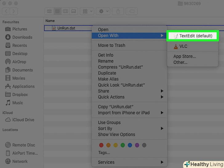This screenshot has height=168, width=224.
Task: Click the Finder forward arrow button
Action: [14, 11]
